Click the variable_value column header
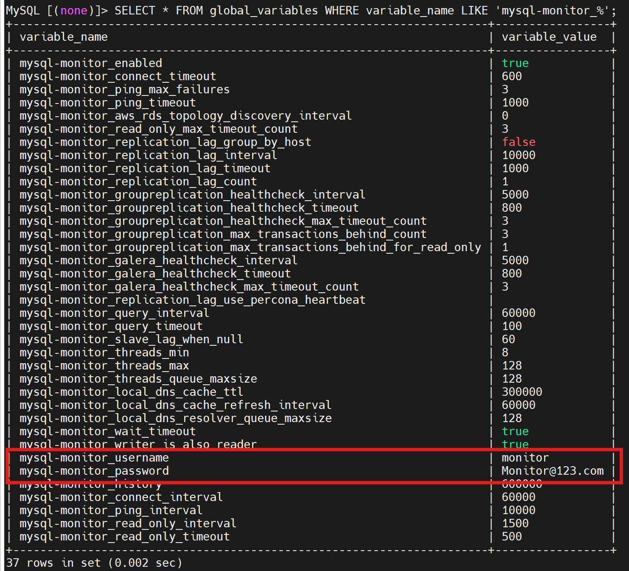629x571 pixels. [x=549, y=37]
